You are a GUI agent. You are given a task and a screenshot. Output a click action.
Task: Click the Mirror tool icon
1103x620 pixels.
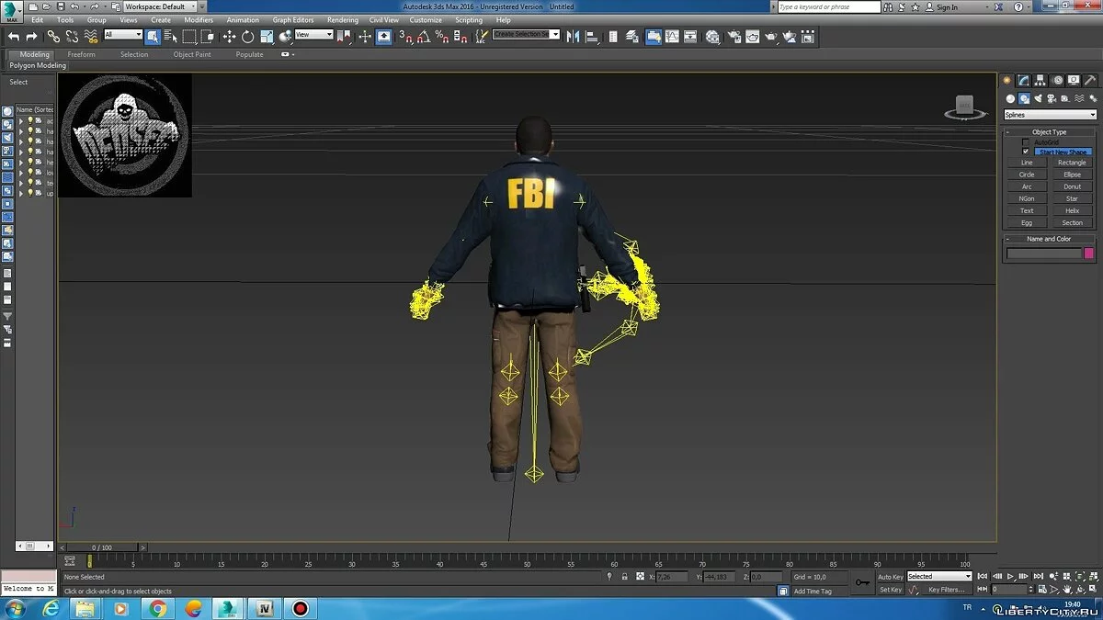tap(574, 37)
